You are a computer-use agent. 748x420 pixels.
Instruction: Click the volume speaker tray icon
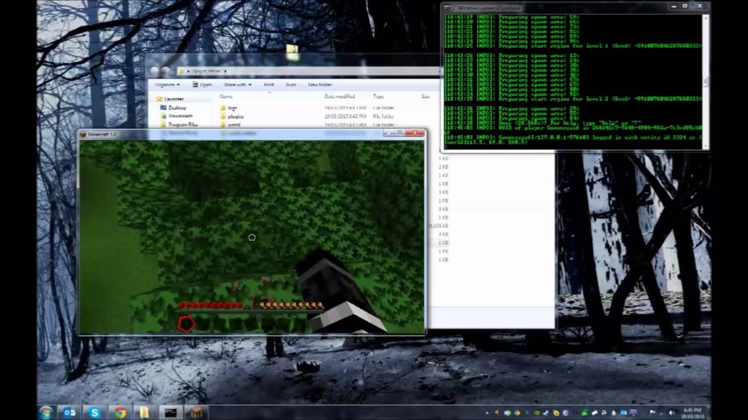point(671,413)
